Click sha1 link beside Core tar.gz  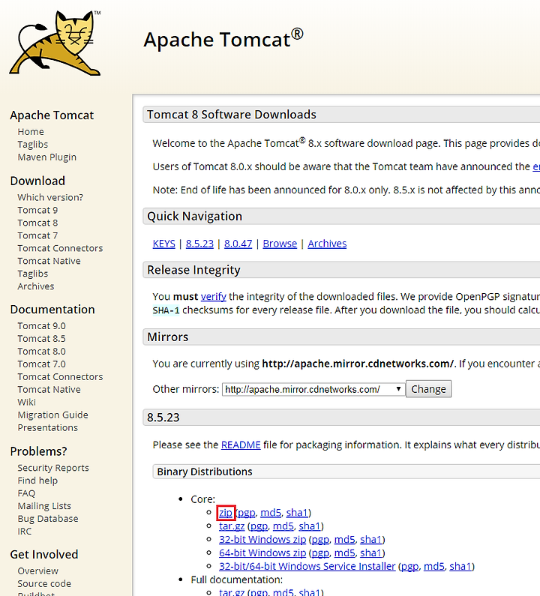point(310,526)
